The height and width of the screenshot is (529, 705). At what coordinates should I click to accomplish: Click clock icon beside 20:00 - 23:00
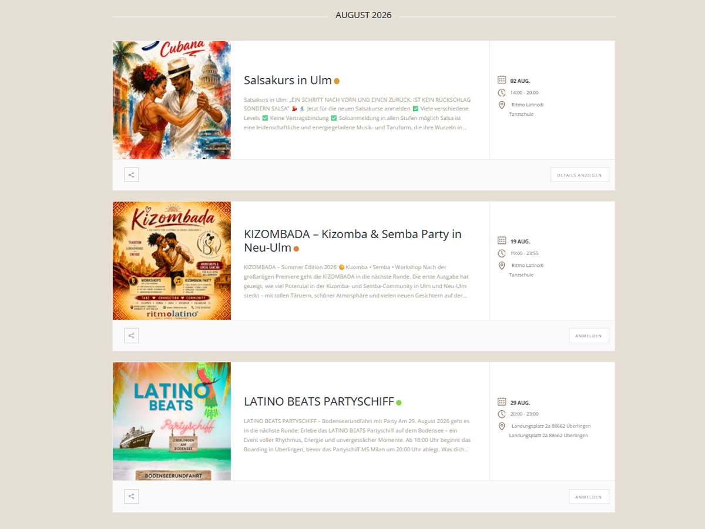(x=502, y=414)
